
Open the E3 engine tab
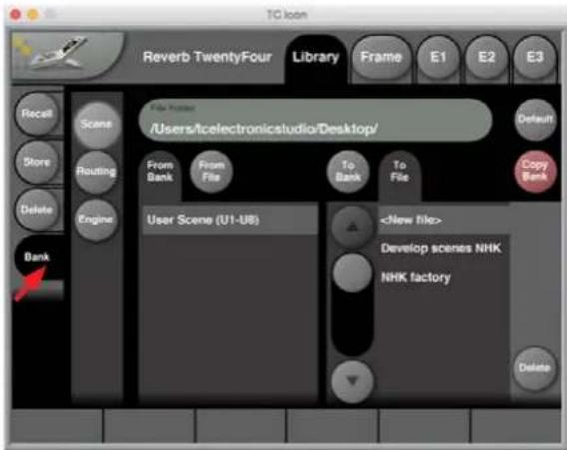534,57
